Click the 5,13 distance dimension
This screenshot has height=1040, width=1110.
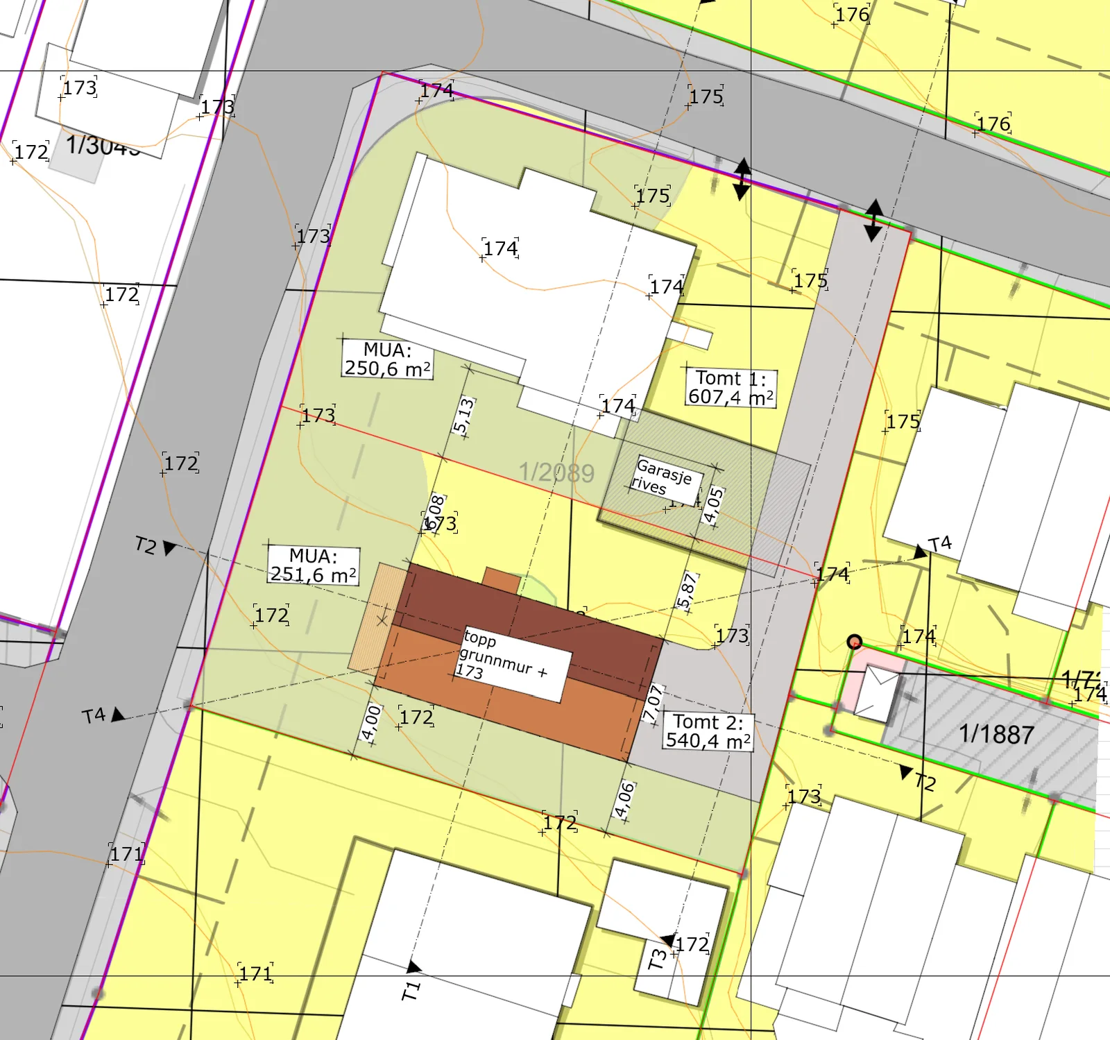(x=464, y=416)
